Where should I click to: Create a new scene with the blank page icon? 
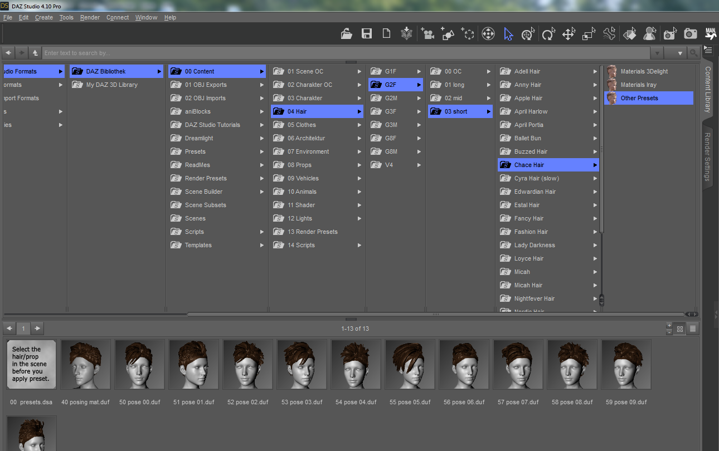386,34
